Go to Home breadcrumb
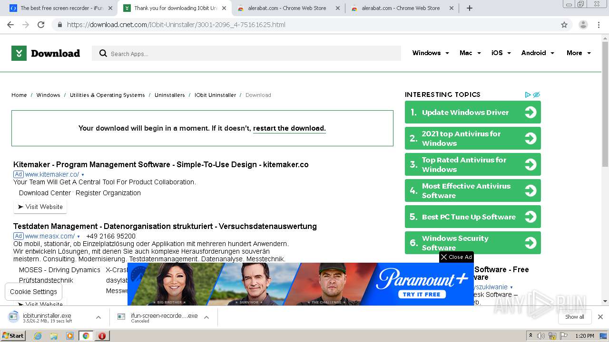Image resolution: width=609 pixels, height=342 pixels. pos(19,95)
